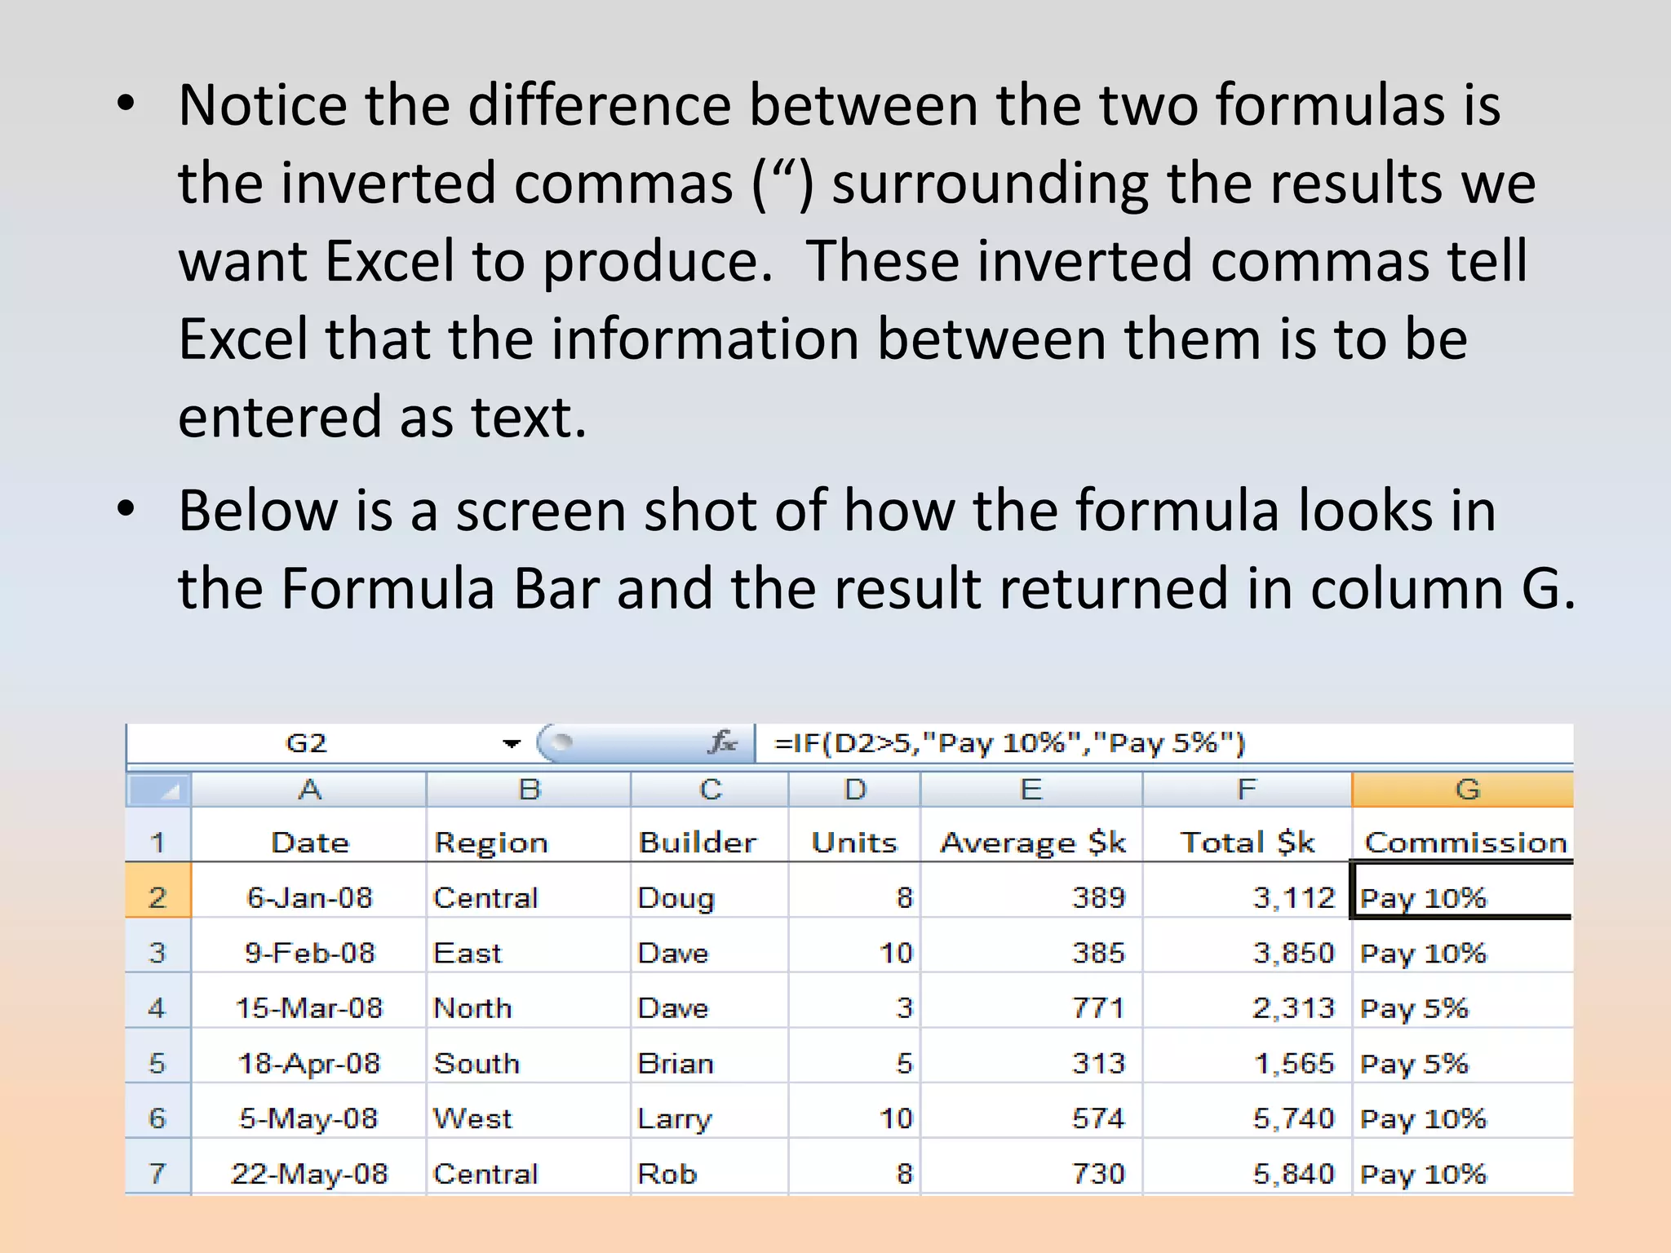Click the formula bar expand circle handle
This screenshot has height=1253, width=1671.
coord(560,742)
